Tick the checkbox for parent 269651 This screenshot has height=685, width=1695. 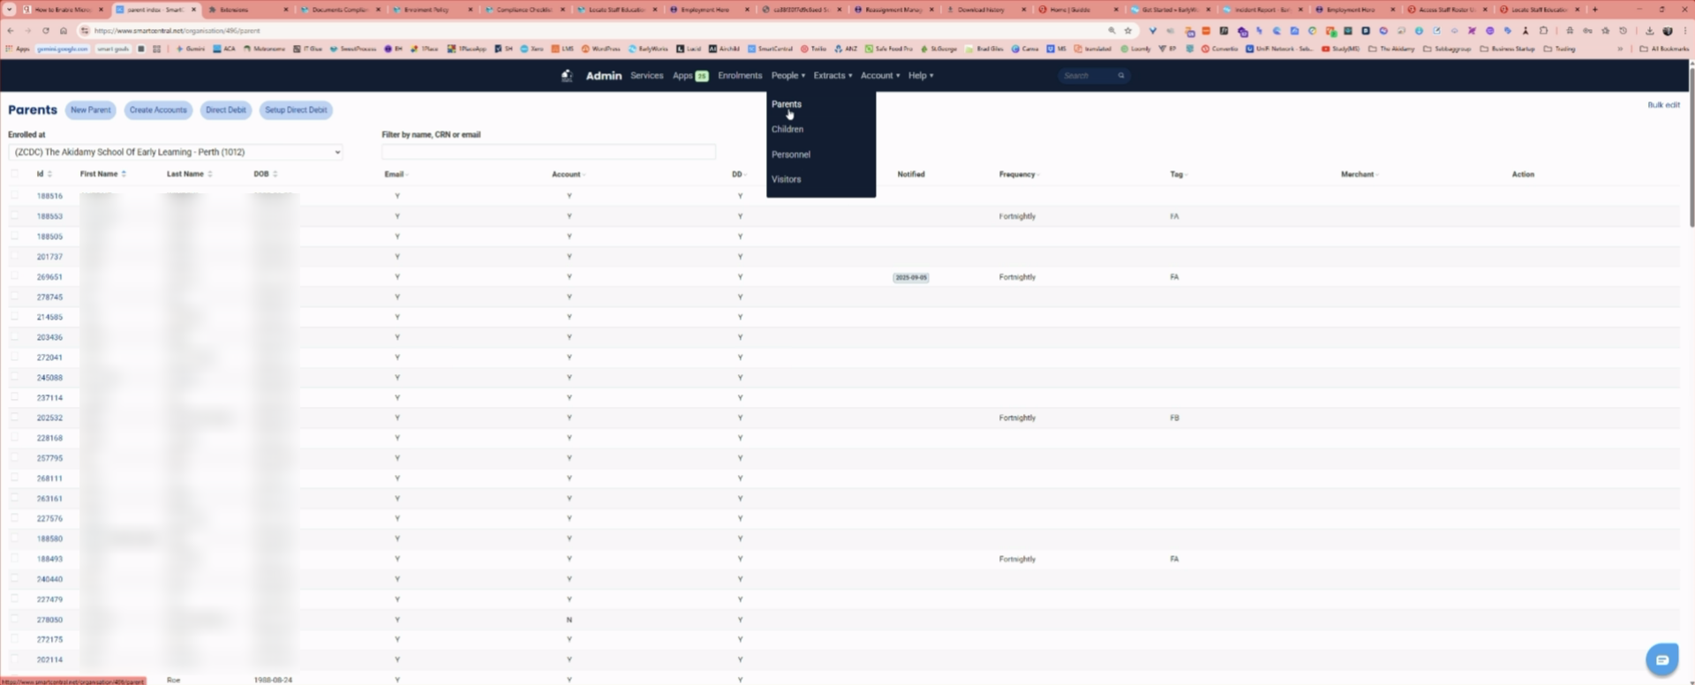pyautogui.click(x=14, y=276)
